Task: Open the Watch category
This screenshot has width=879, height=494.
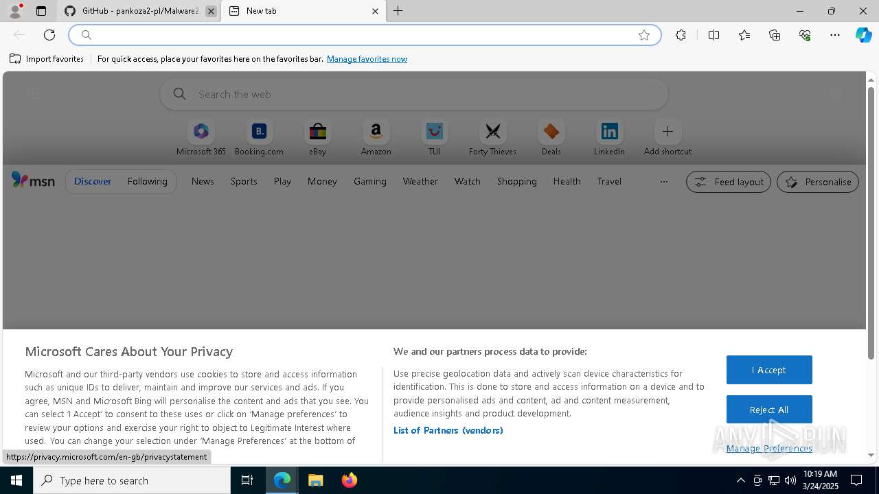Action: pos(468,181)
